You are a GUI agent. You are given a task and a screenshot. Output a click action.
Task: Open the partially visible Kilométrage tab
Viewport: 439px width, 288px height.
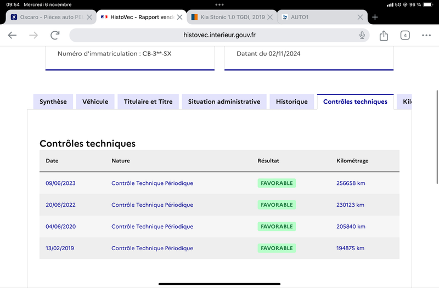(404, 101)
